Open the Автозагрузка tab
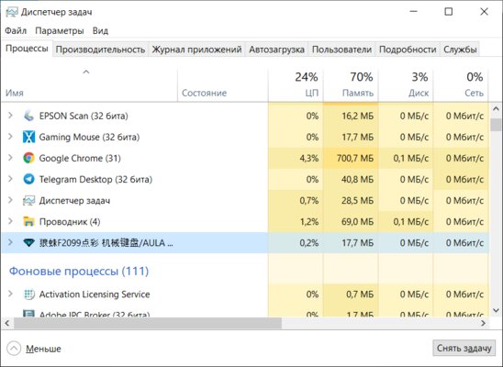Image resolution: width=503 pixels, height=367 pixels. 276,50
